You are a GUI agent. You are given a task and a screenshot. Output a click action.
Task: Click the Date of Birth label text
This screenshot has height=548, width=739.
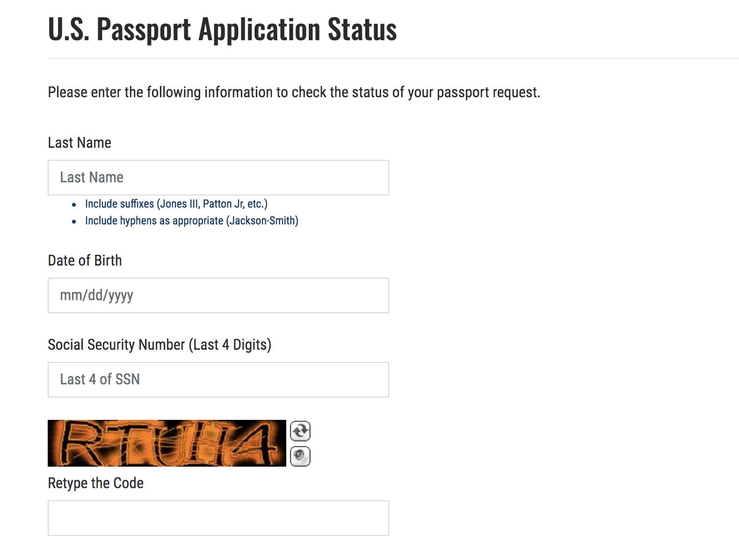pyautogui.click(x=84, y=260)
